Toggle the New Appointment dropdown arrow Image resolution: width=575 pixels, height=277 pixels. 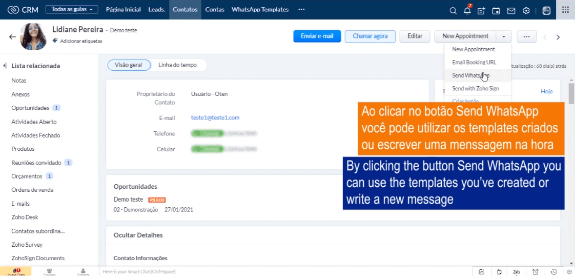(x=504, y=36)
